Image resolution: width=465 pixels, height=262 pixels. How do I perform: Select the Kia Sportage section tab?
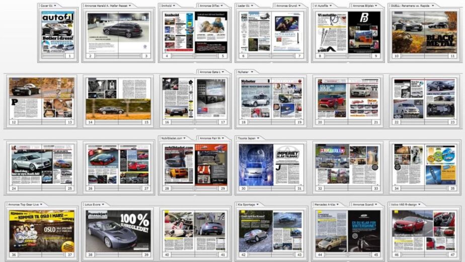[248, 205]
